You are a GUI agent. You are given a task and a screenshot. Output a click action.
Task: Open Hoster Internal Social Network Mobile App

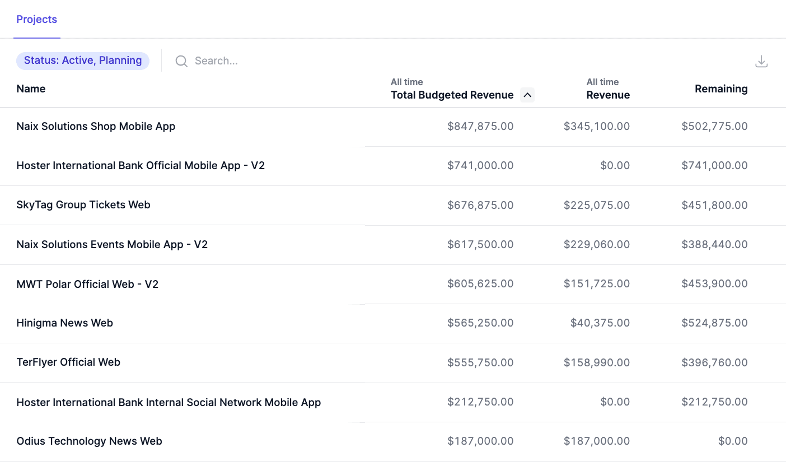coord(169,403)
